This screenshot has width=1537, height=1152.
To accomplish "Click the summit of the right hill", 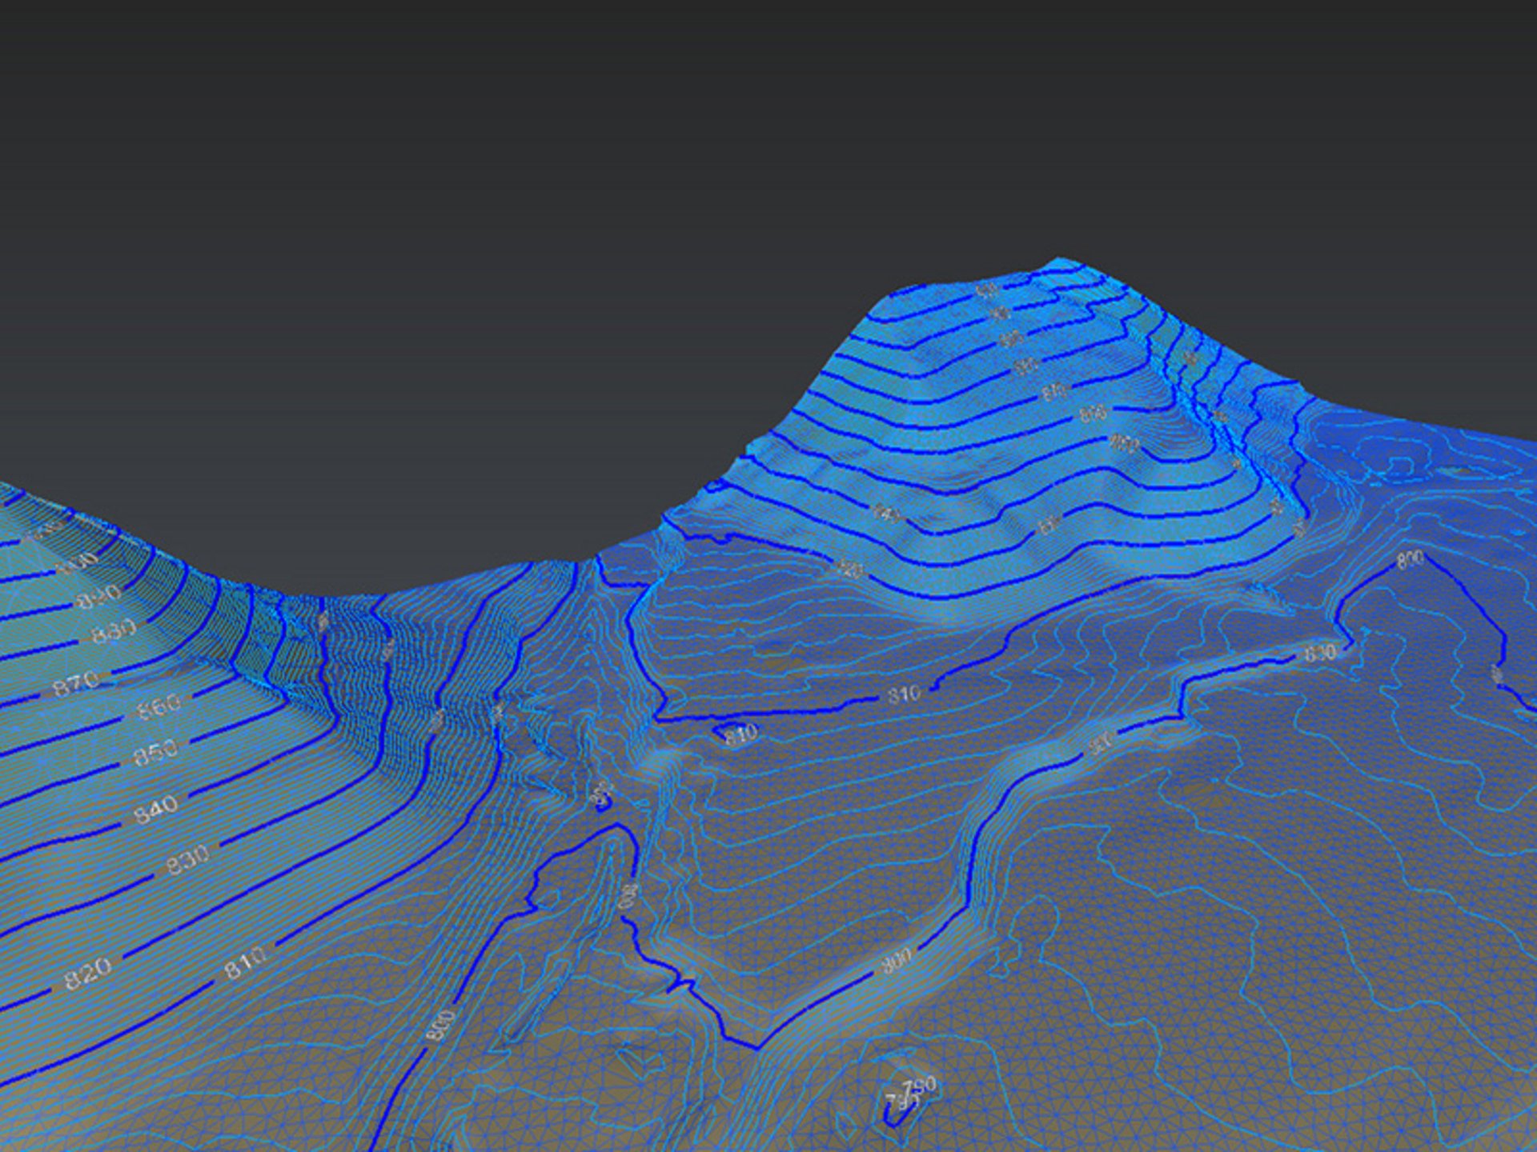I will [1061, 262].
